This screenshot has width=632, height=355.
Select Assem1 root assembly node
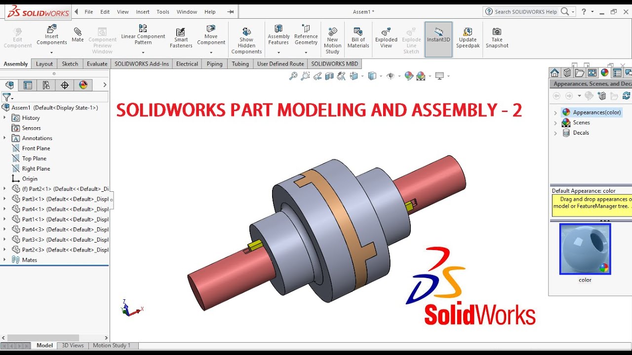(50, 107)
